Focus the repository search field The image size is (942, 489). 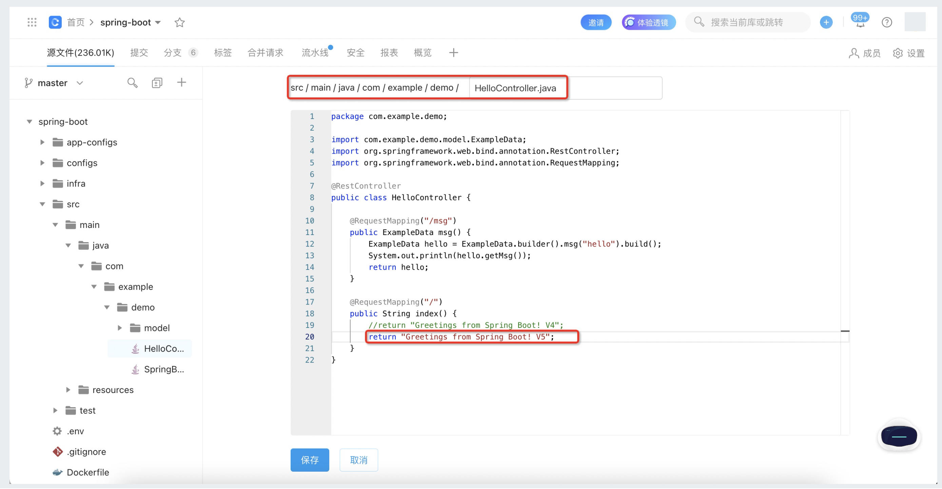click(x=747, y=22)
